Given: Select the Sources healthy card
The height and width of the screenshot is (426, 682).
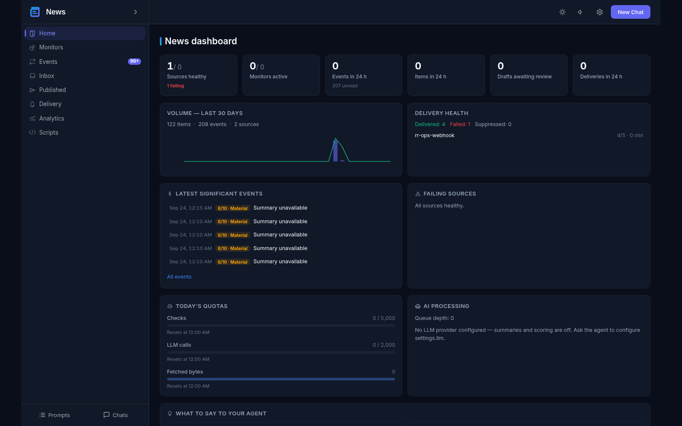Looking at the screenshot, I should click(199, 75).
